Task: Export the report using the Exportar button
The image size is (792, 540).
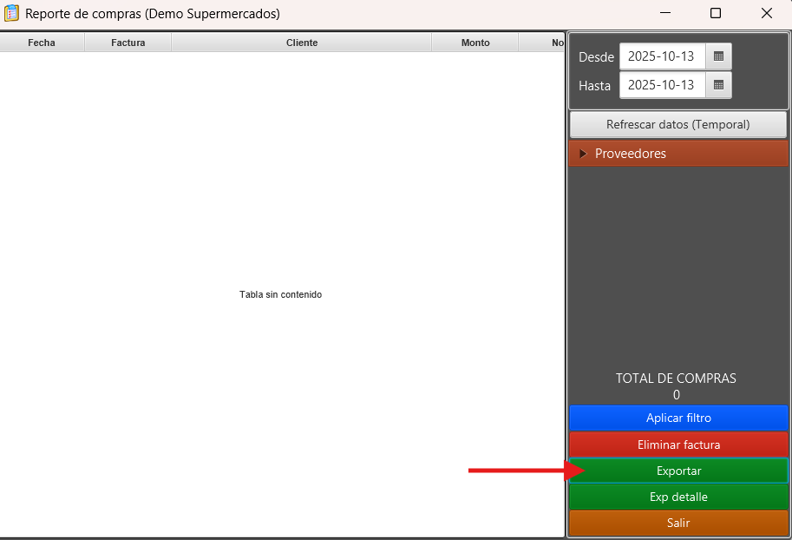Action: pyautogui.click(x=678, y=471)
